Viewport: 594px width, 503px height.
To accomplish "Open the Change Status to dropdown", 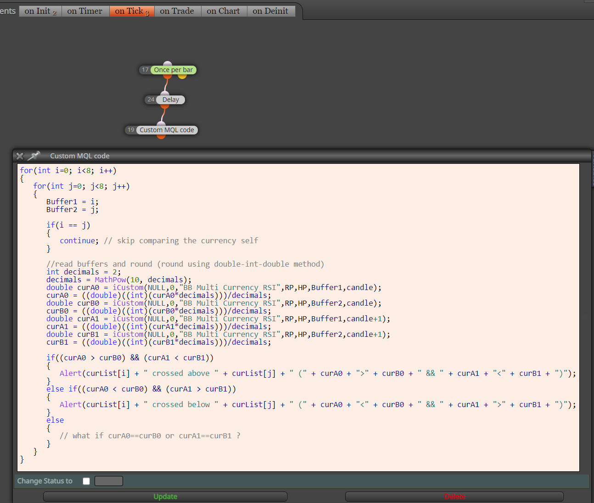I will [109, 481].
